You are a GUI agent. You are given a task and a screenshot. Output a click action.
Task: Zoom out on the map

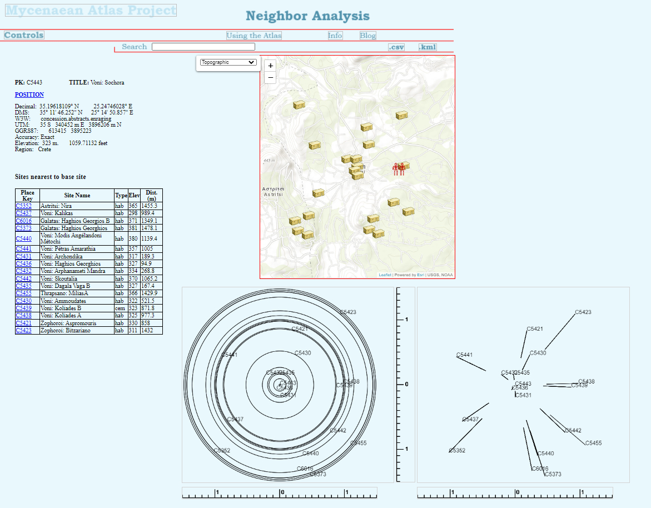(x=271, y=78)
